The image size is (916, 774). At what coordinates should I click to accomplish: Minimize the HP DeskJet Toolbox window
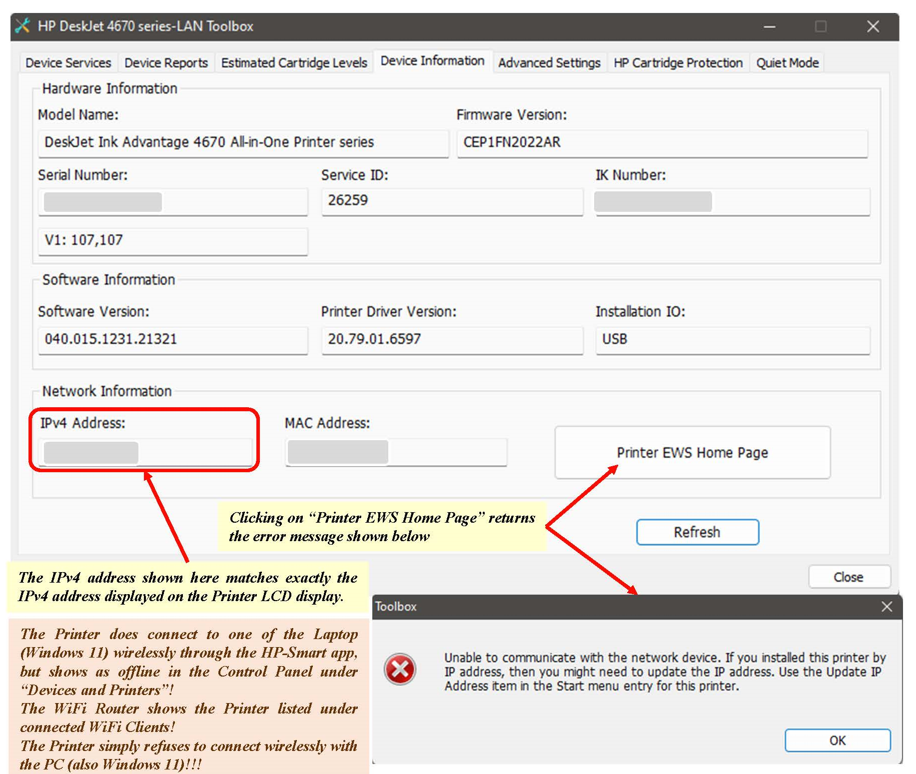pyautogui.click(x=770, y=26)
